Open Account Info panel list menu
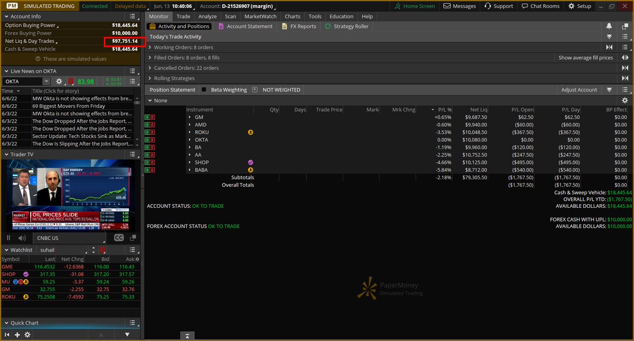The width and height of the screenshot is (634, 341). pyautogui.click(x=133, y=16)
